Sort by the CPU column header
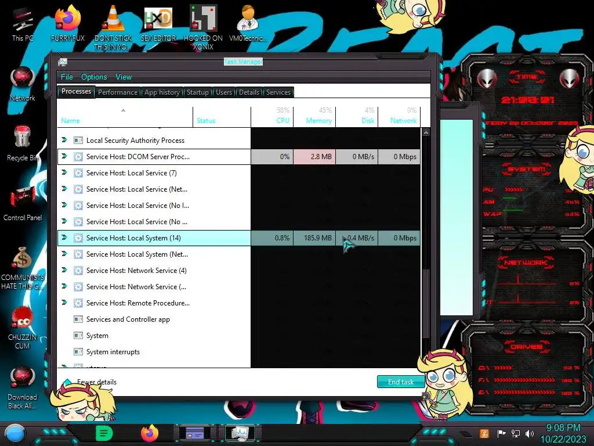The width and height of the screenshot is (594, 446). tap(272, 117)
